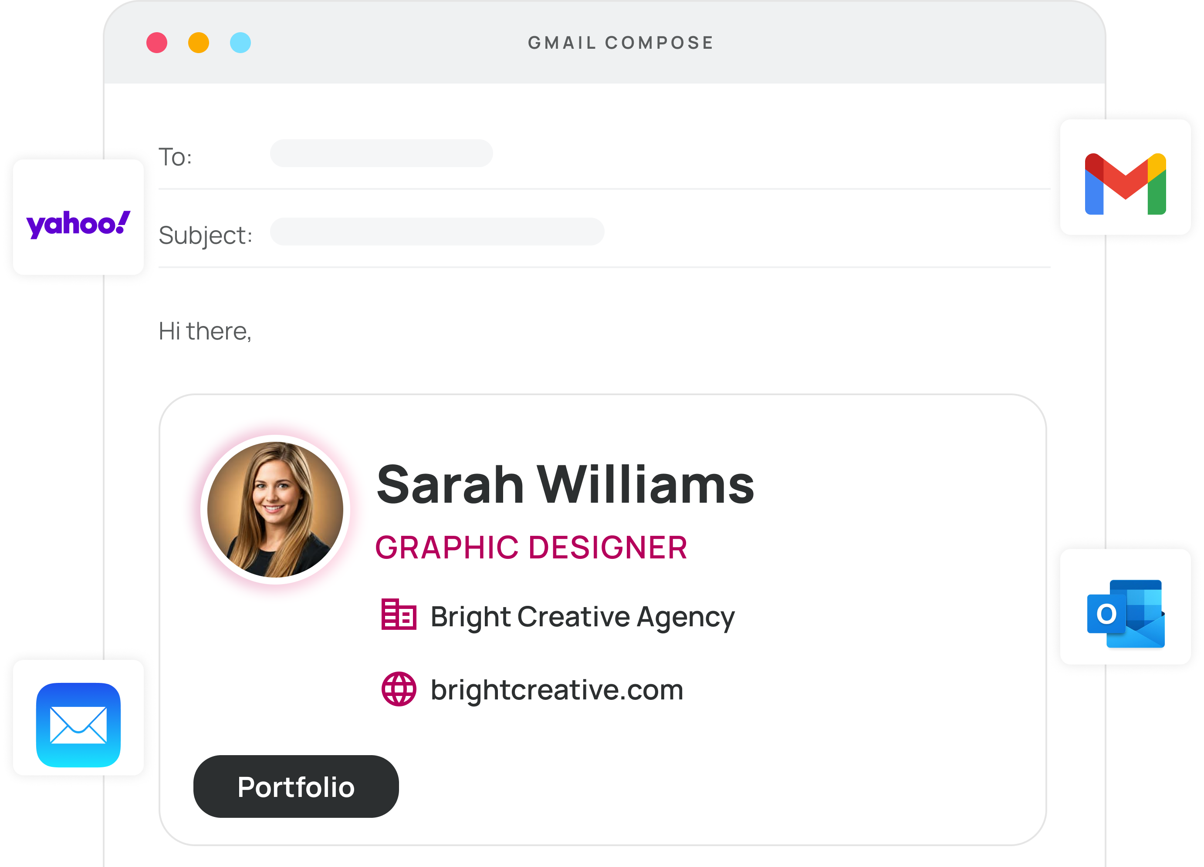Open the Apple Mail envelope icon
1204x867 pixels.
pos(78,724)
